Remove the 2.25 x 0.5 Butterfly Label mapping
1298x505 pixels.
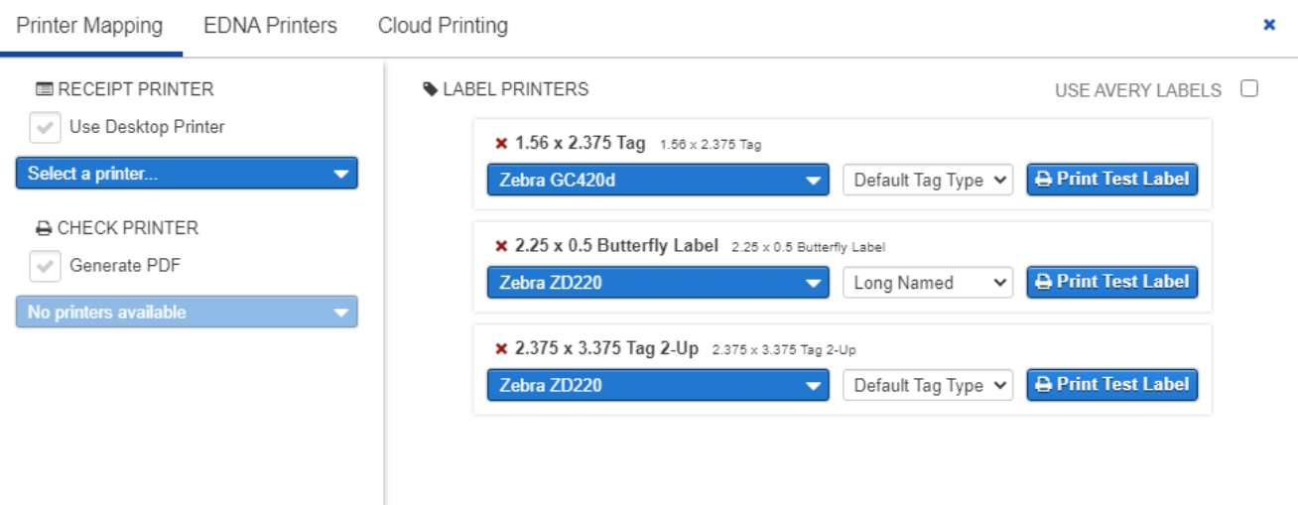[x=501, y=246]
